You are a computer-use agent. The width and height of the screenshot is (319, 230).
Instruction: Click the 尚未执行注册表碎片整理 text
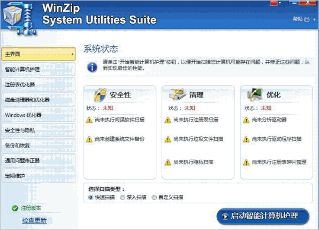coord(279,162)
